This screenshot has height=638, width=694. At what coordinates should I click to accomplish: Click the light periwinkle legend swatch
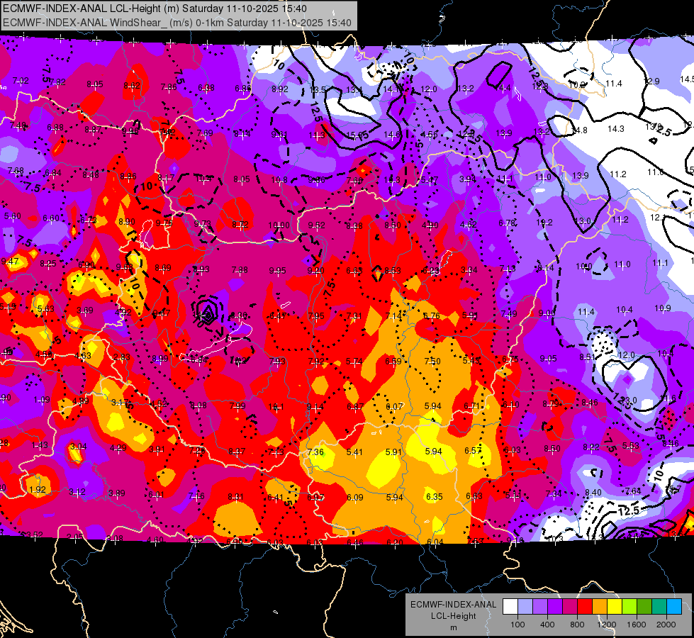(x=525, y=607)
